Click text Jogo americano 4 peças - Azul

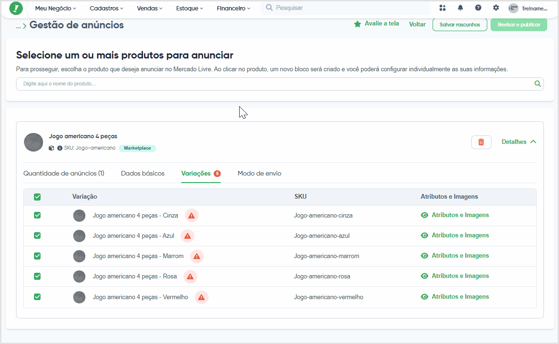point(133,236)
